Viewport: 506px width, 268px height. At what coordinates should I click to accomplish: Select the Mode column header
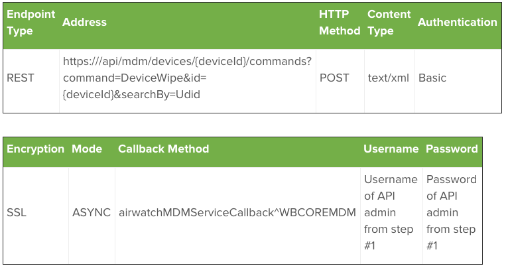pos(87,149)
